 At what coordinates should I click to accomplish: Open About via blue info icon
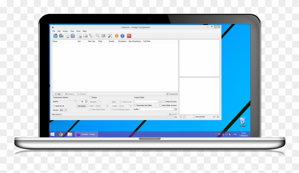click(122, 36)
